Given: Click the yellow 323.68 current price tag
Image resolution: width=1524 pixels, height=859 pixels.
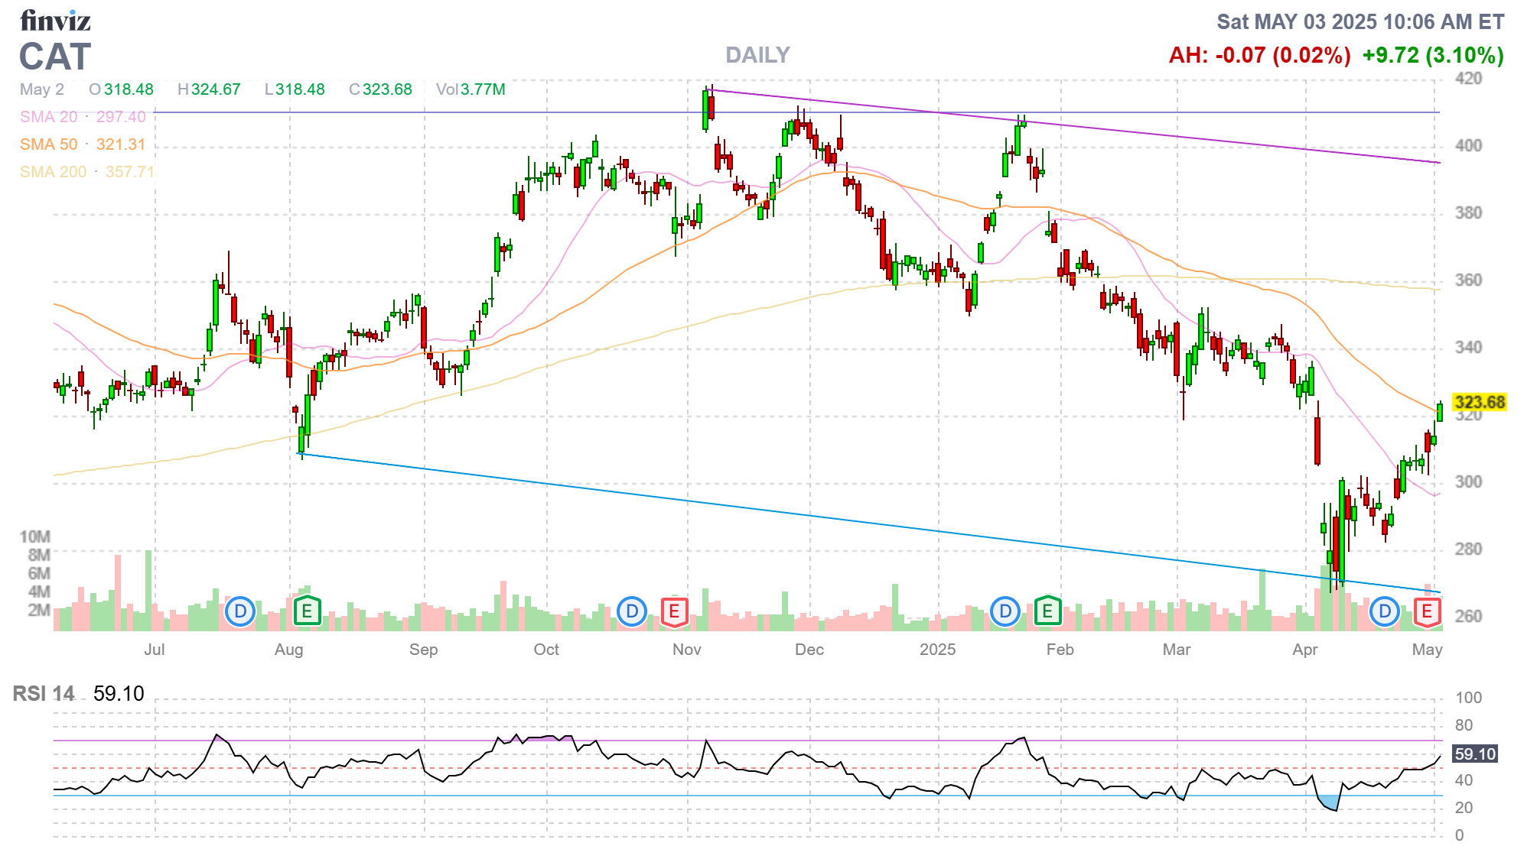Looking at the screenshot, I should coord(1479,402).
